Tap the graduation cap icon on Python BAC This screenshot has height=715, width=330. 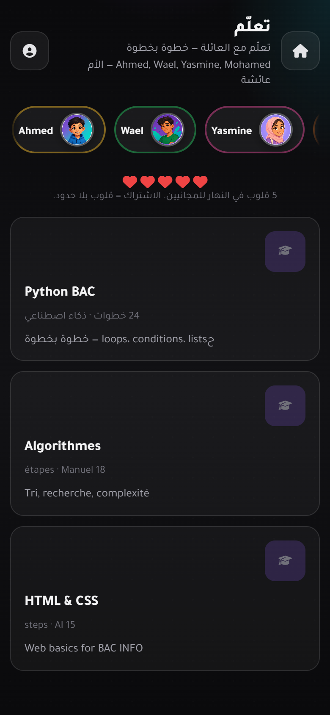285,252
